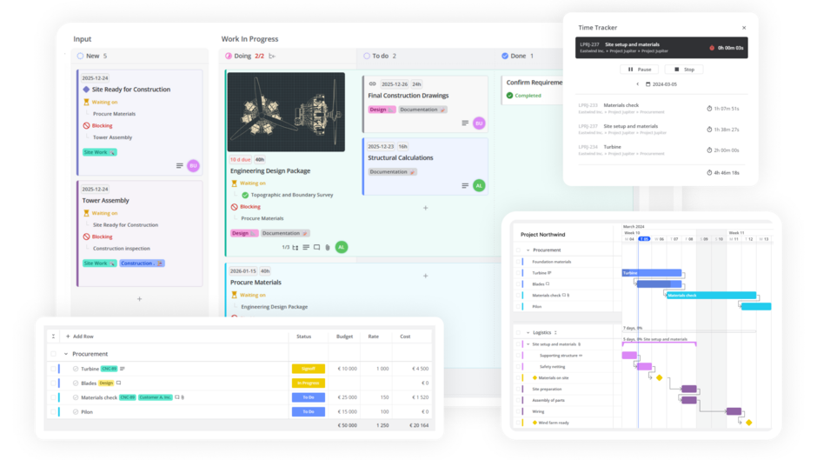Tick the checkbox for the Turbine row
The height and width of the screenshot is (460, 817).
tap(54, 369)
